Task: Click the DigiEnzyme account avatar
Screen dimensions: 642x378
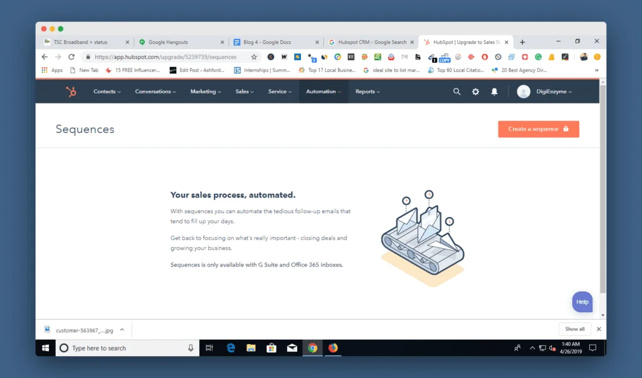Action: pyautogui.click(x=524, y=92)
